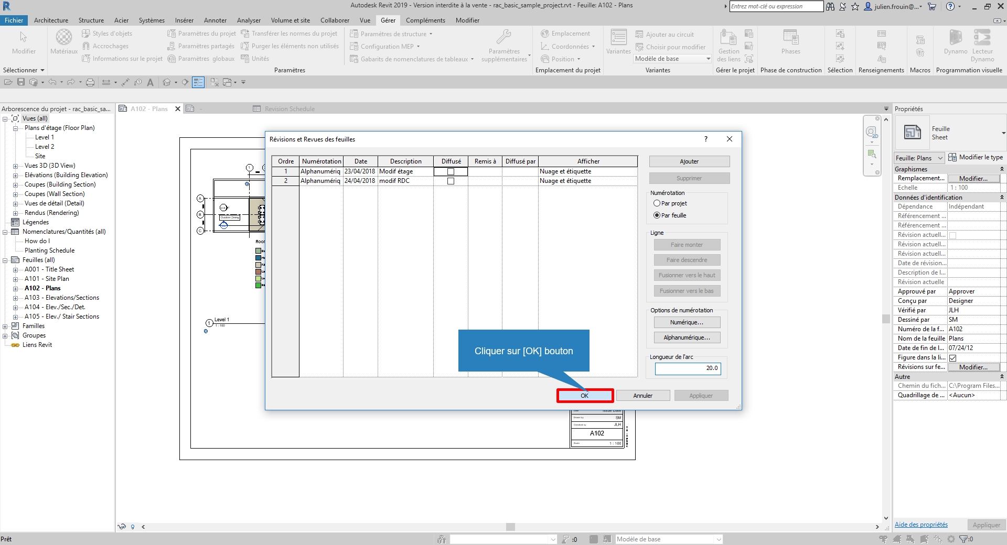Click the OK button in dialog
This screenshot has width=1007, height=545.
point(585,396)
